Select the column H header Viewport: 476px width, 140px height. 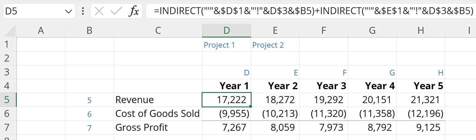tap(421, 30)
